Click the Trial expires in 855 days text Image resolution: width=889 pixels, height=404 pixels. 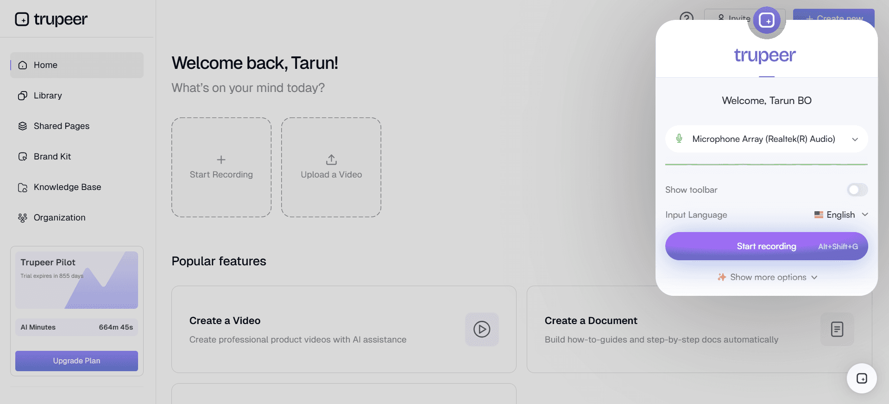pos(52,276)
